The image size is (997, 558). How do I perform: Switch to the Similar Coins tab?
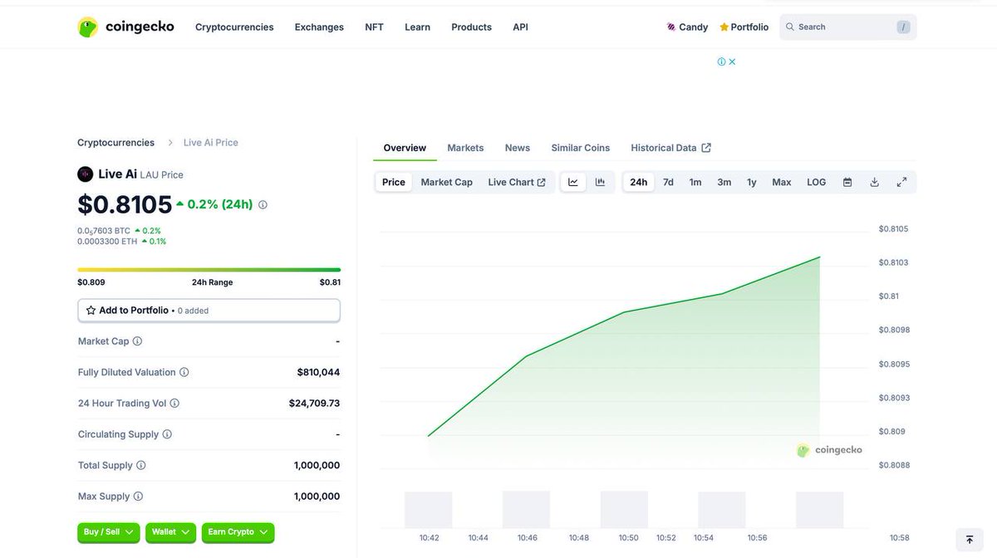pos(580,148)
